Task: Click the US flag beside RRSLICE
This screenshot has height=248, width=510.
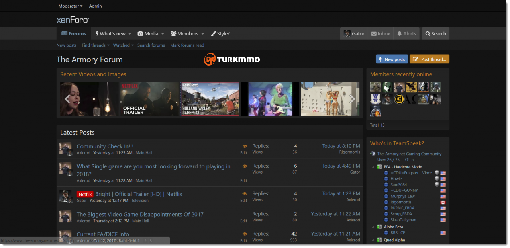Action: coord(443,233)
